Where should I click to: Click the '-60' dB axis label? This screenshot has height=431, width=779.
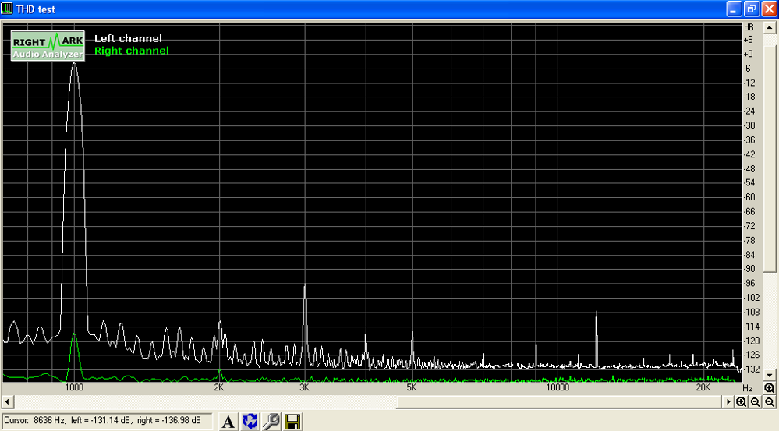coord(749,197)
